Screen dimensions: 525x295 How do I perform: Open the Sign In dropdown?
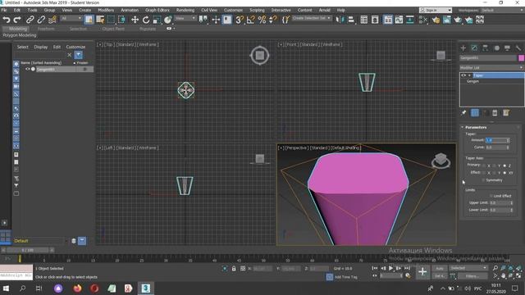[436, 11]
